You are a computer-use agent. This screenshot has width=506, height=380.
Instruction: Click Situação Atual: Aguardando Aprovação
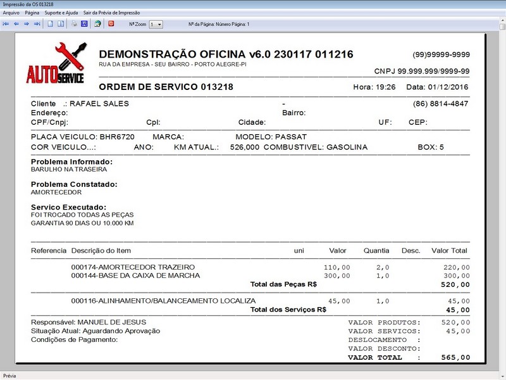coord(96,331)
